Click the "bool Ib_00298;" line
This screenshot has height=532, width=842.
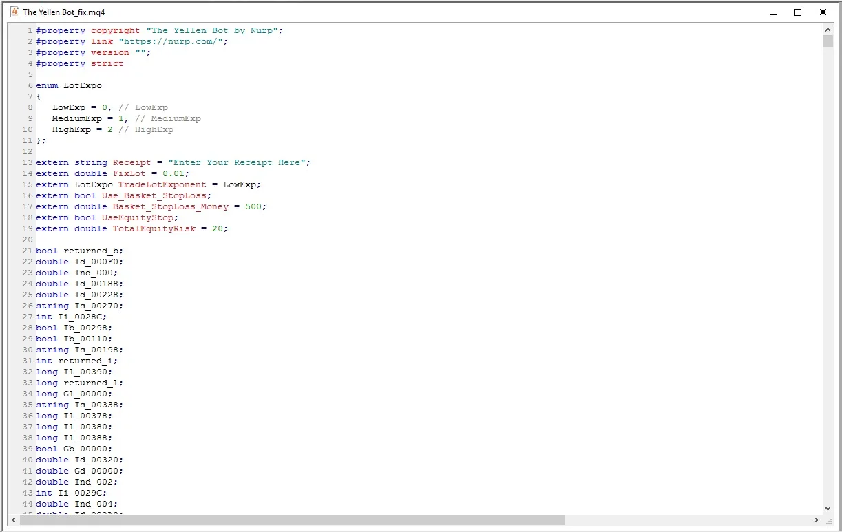click(74, 328)
